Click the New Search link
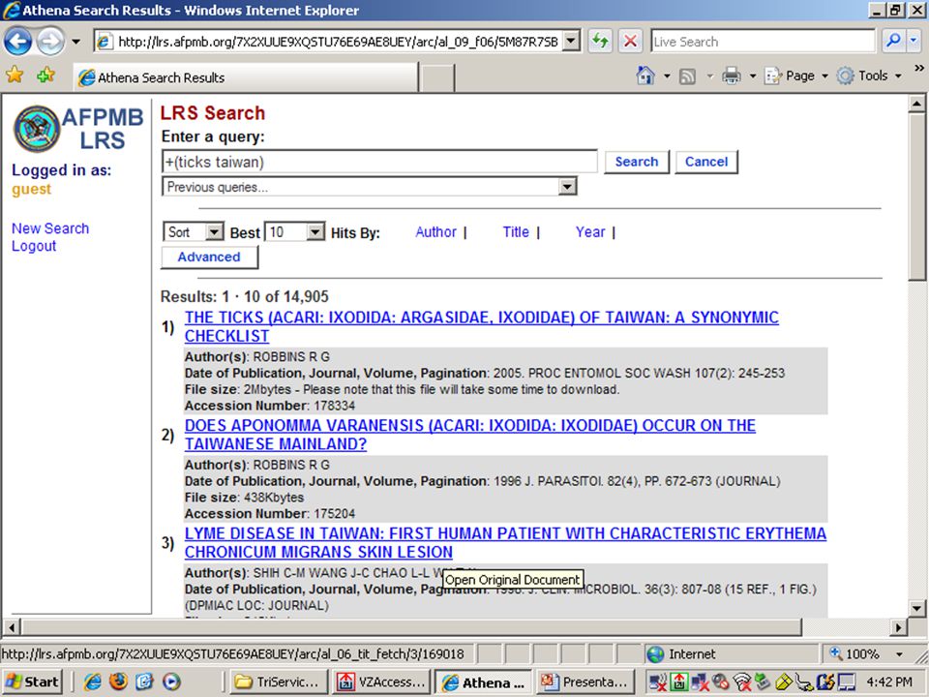Screen dimensions: 929x697 click(x=50, y=228)
